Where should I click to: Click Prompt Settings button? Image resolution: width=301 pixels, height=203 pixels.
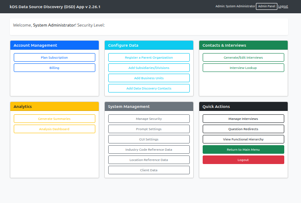(149, 129)
